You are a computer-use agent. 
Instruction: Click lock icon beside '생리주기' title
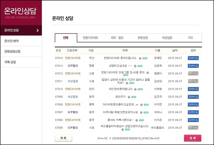pos(129,97)
